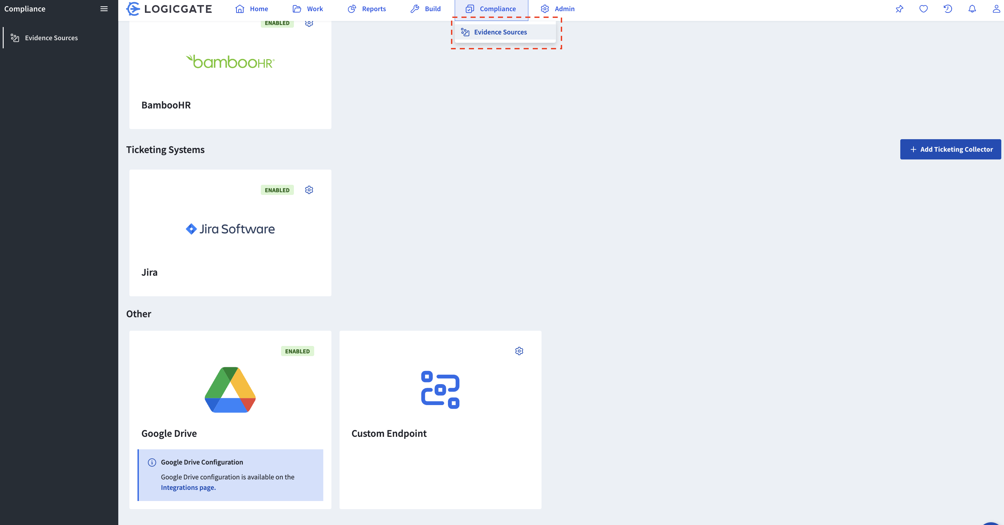This screenshot has height=525, width=1004.
Task: Click the Reports pie chart icon
Action: pos(352,8)
